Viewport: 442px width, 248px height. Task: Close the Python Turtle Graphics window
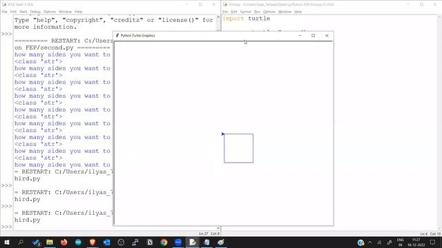(x=327, y=36)
